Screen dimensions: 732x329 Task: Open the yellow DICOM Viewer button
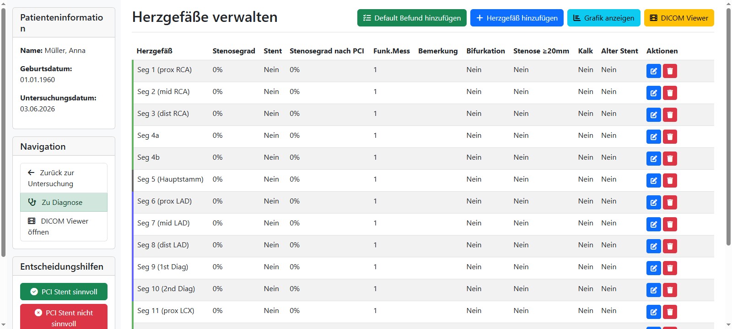[x=679, y=18]
